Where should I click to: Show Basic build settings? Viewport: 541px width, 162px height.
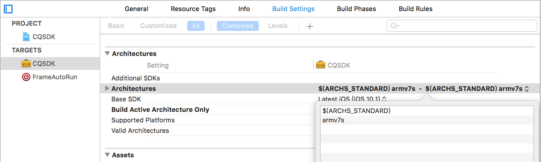(116, 26)
